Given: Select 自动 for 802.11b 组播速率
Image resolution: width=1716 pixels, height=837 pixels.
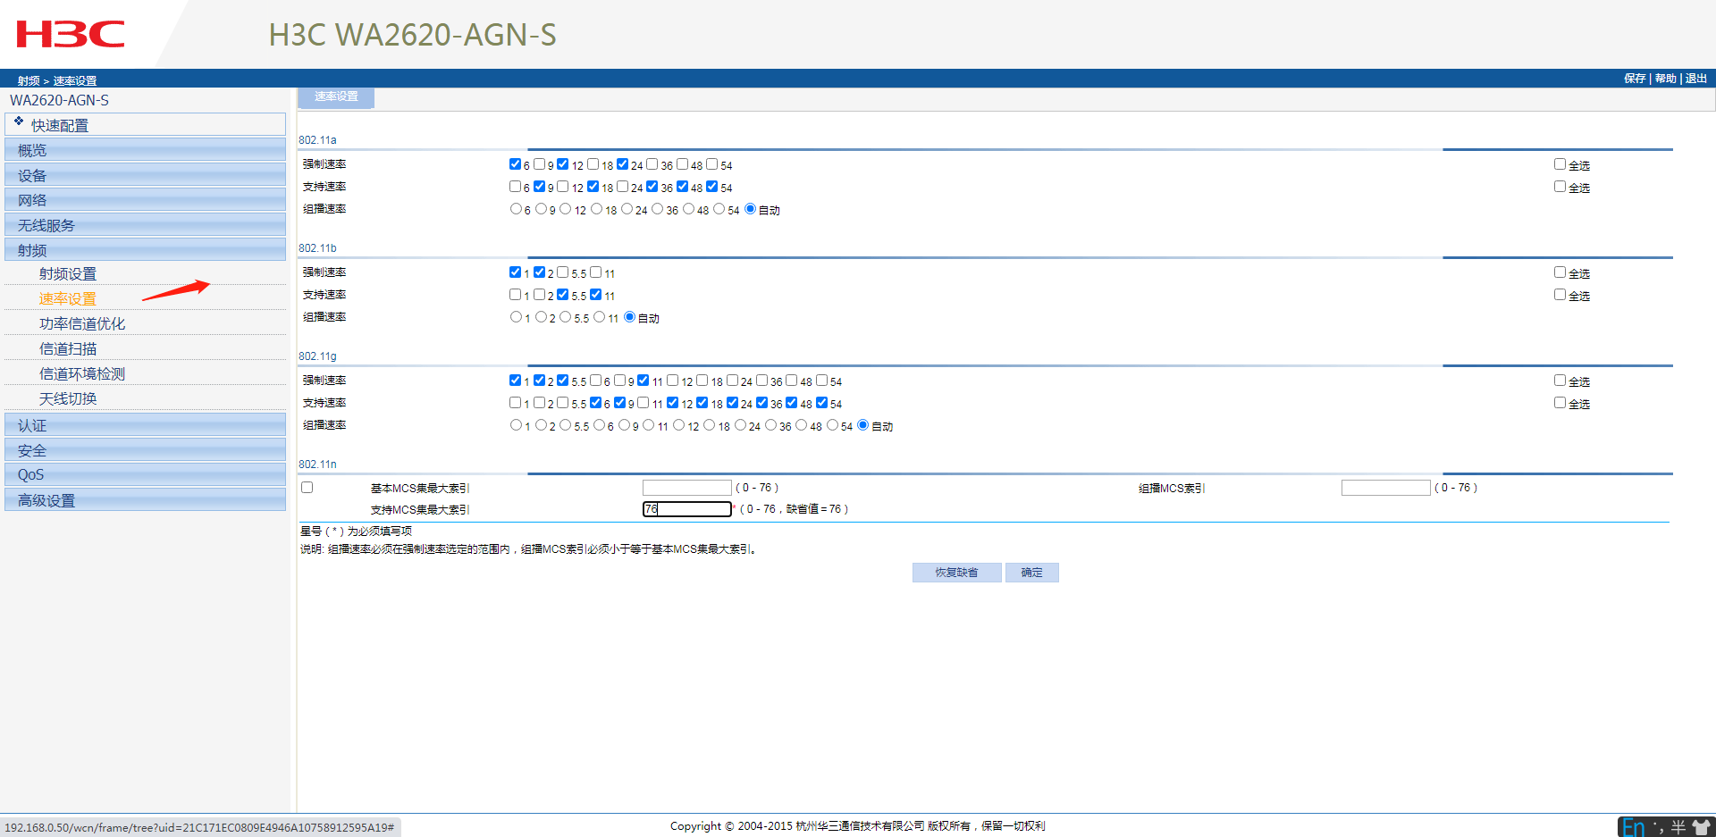Looking at the screenshot, I should tap(630, 317).
